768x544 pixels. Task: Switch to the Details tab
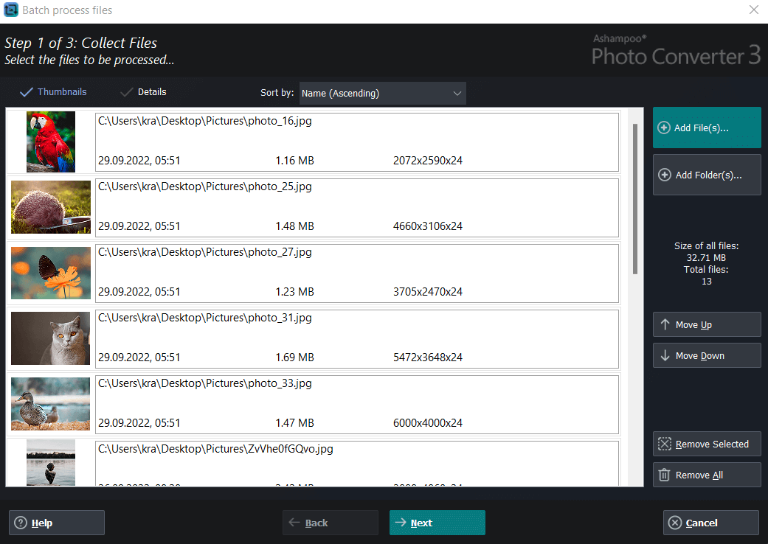[x=151, y=91]
